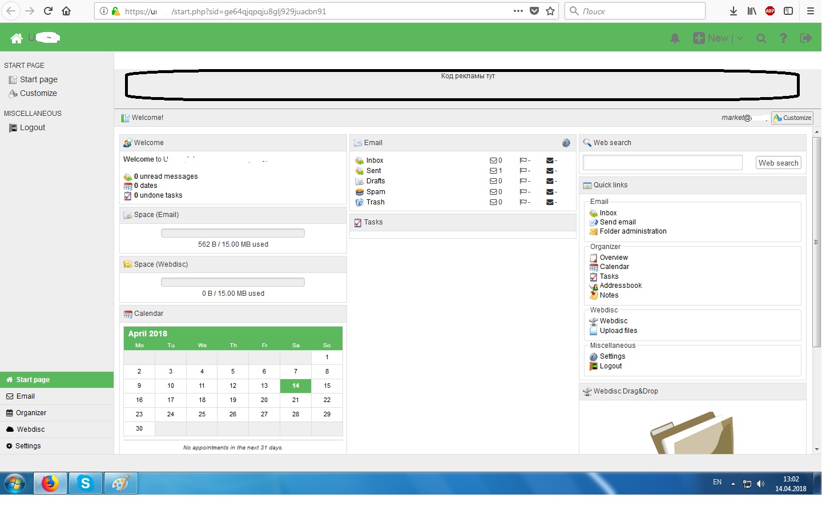Show hidden tray icons arrow
Image resolution: width=822 pixels, height=514 pixels.
click(733, 484)
